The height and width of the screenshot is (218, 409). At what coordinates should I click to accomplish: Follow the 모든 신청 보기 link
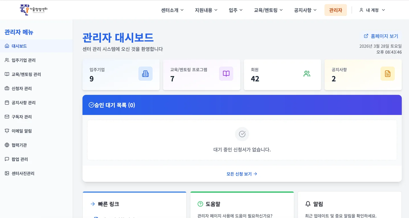[242, 174]
